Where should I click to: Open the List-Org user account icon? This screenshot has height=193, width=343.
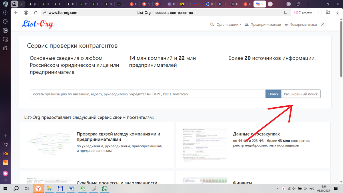pos(323,25)
